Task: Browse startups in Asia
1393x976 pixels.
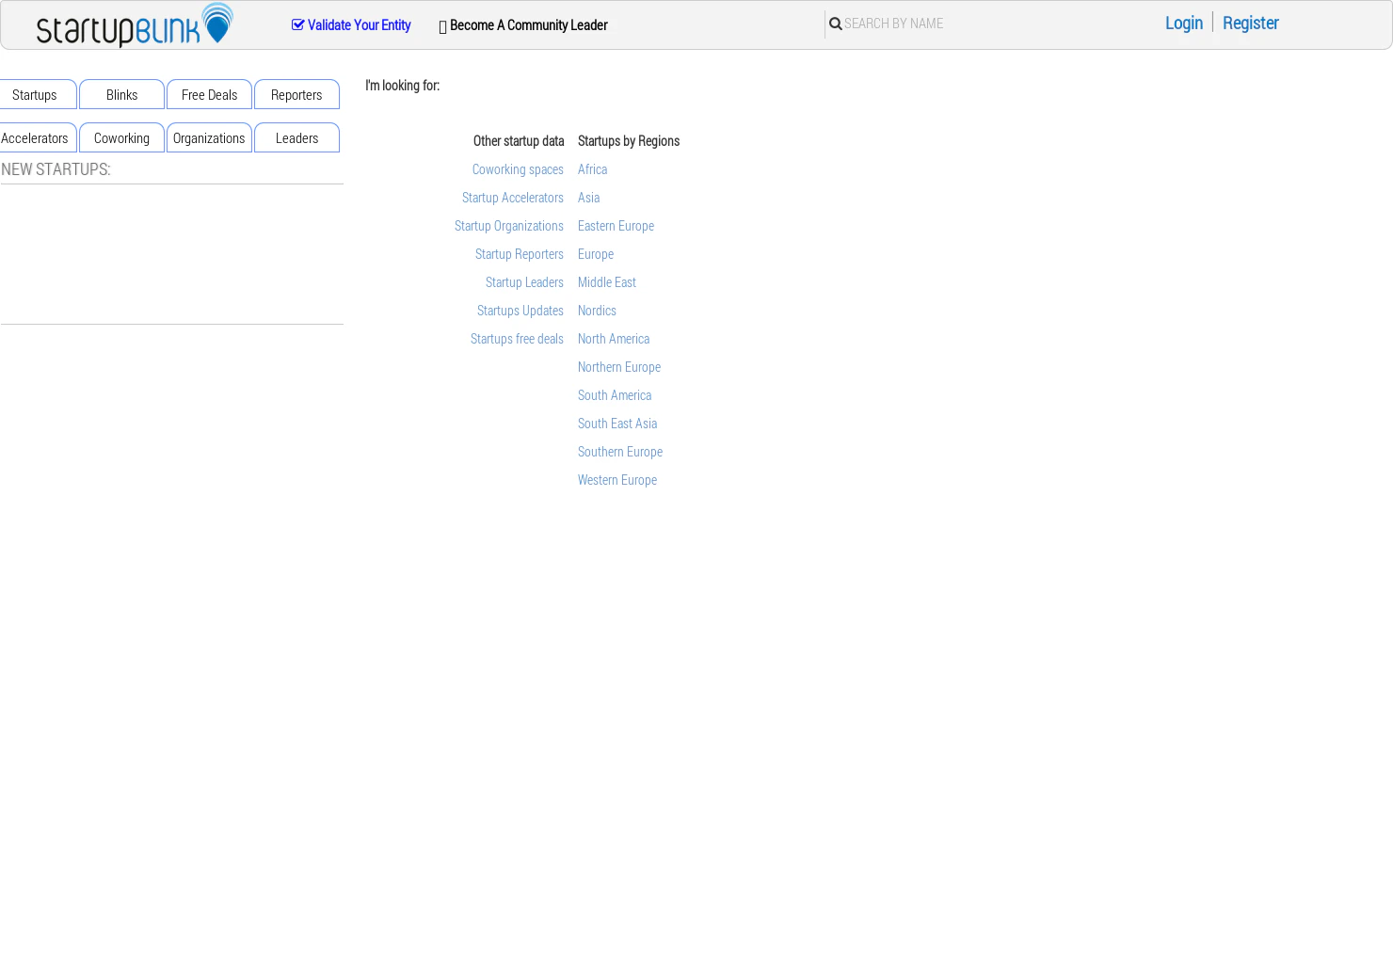Action: click(x=588, y=198)
